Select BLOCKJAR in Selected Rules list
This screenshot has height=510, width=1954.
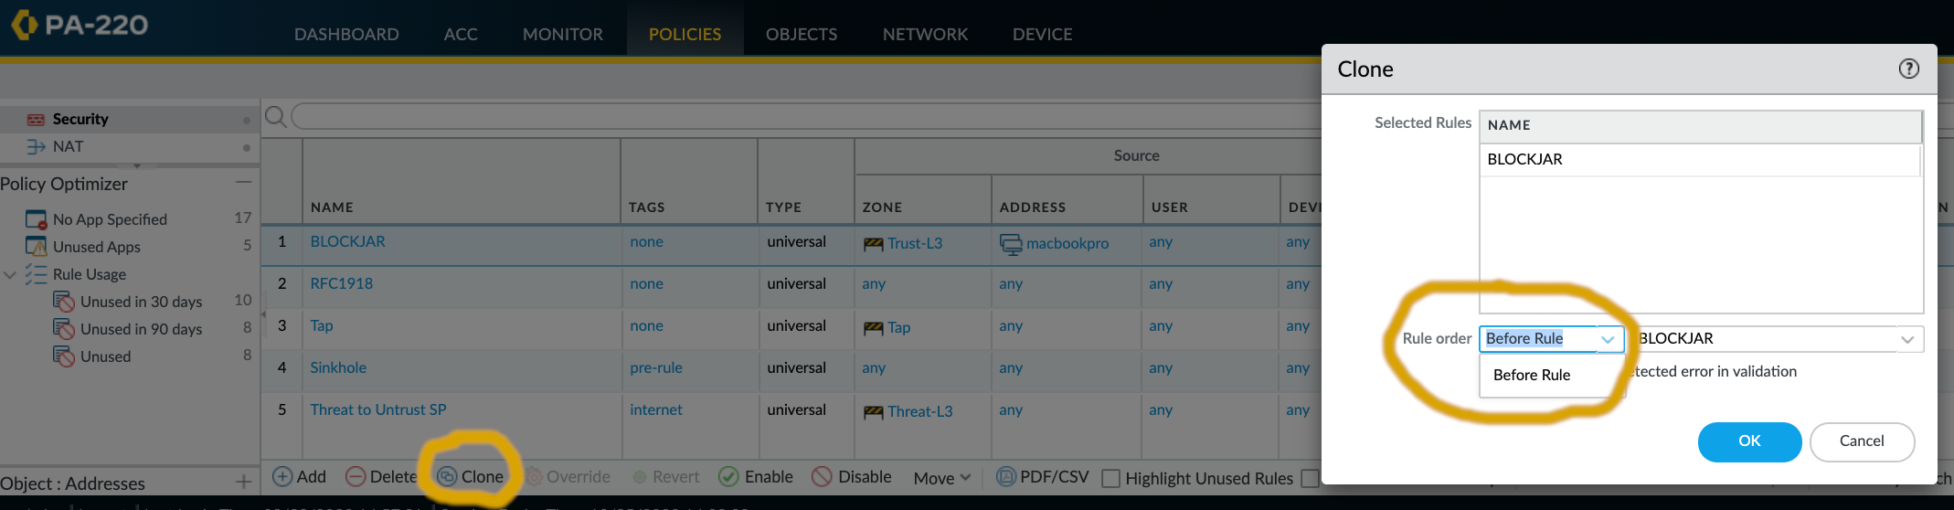click(x=1700, y=159)
